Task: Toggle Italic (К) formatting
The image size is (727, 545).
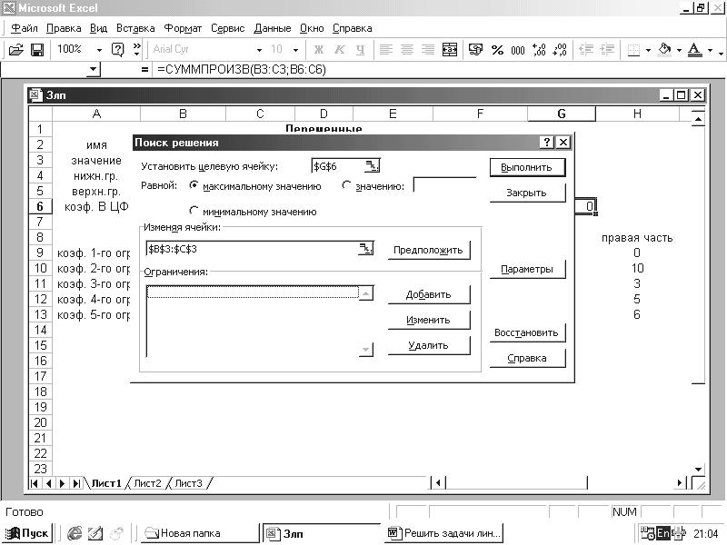Action: [x=339, y=50]
